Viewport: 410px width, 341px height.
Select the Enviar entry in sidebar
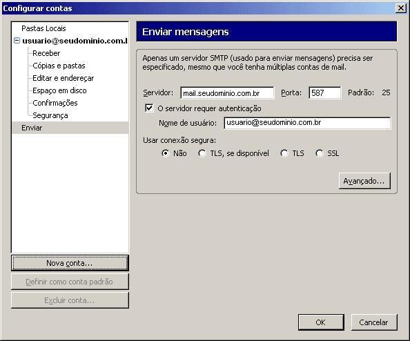click(x=70, y=128)
